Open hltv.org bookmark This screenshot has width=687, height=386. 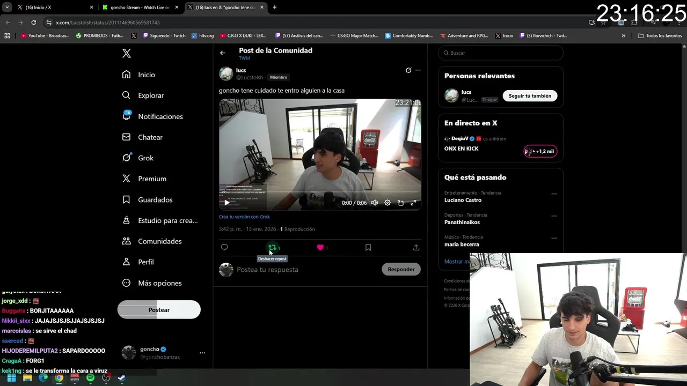click(202, 36)
